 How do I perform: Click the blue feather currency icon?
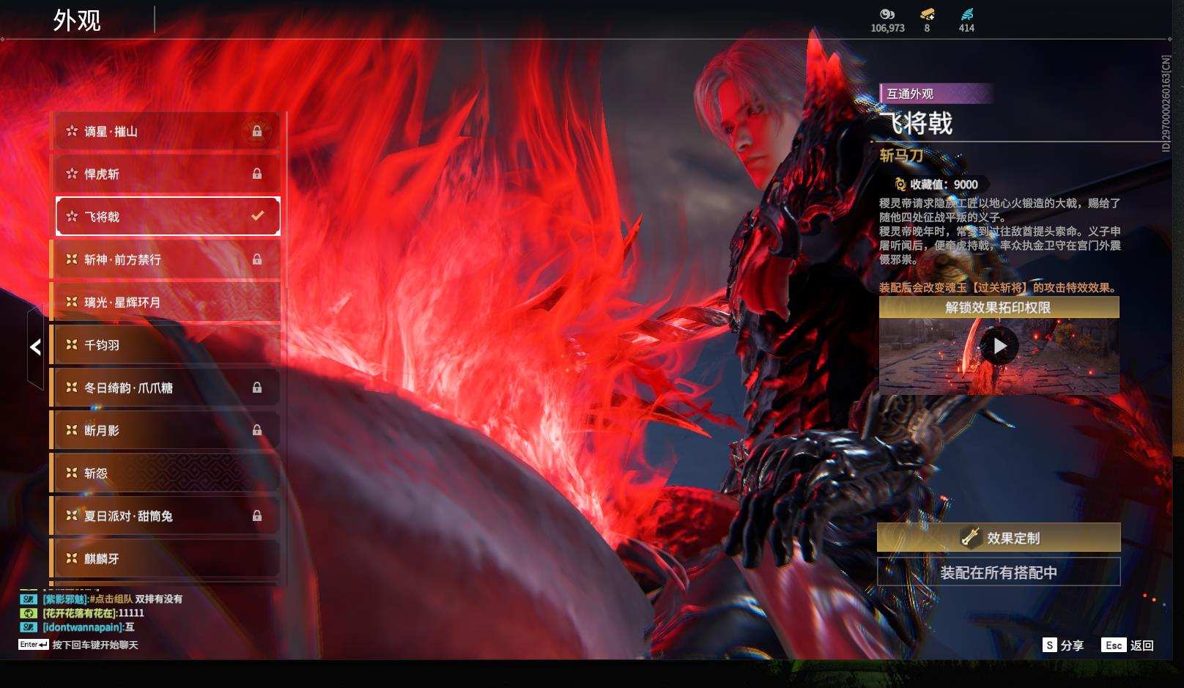click(966, 14)
